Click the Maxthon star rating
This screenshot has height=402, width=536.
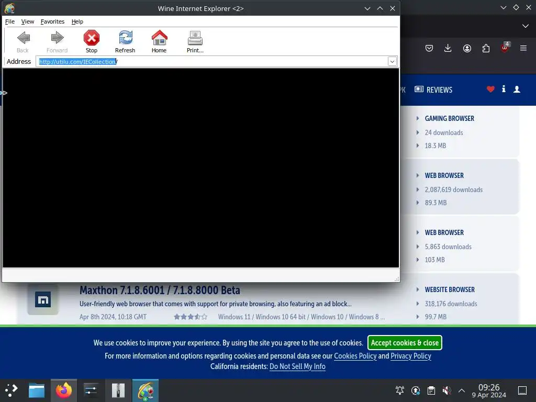pos(191,317)
